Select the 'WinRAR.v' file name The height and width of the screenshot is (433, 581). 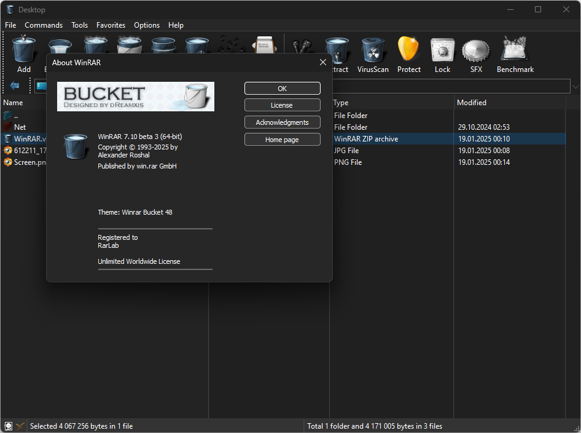click(x=30, y=139)
